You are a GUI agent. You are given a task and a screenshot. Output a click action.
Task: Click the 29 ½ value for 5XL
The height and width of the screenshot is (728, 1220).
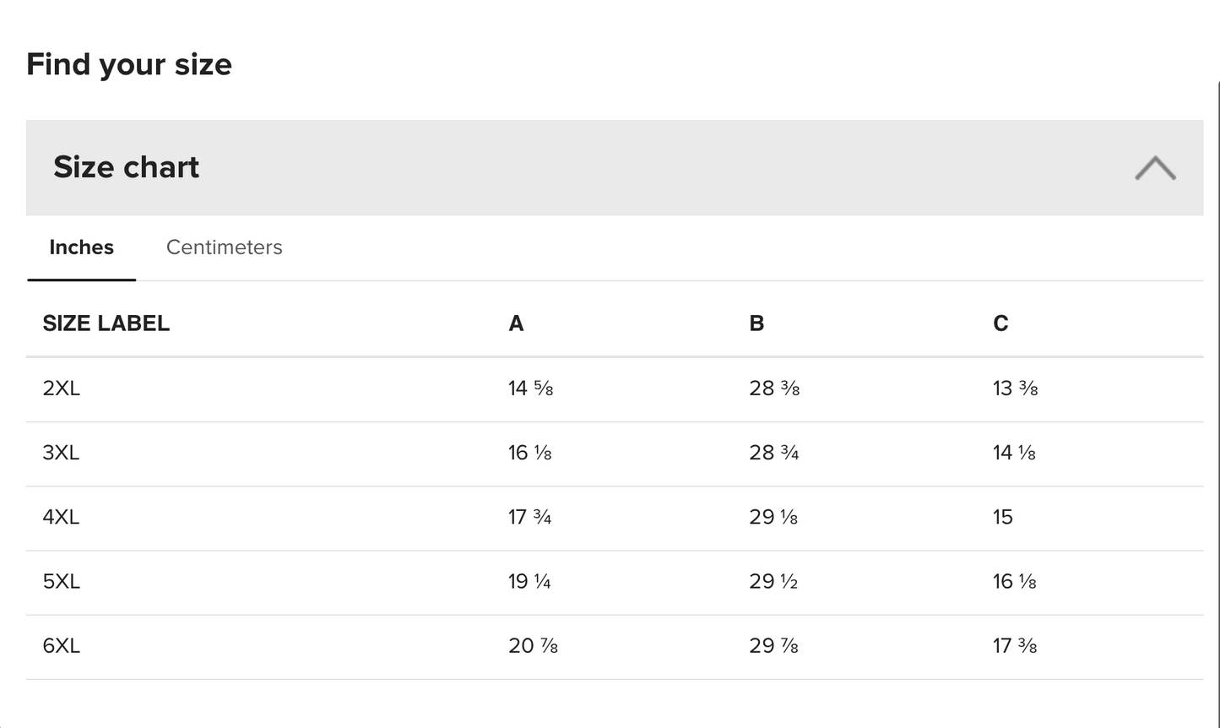tap(773, 581)
